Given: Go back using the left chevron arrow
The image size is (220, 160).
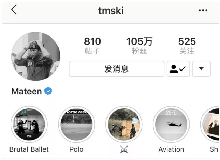Looking at the screenshot, I should [x=14, y=9].
